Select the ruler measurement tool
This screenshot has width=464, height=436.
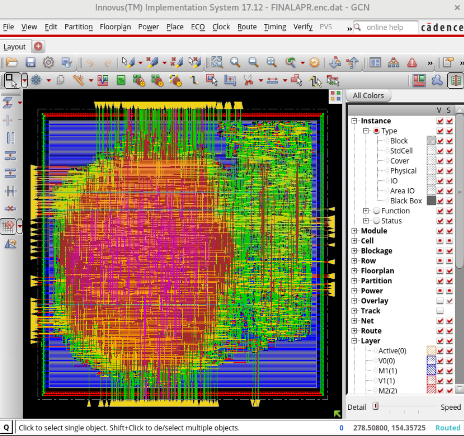(78, 80)
